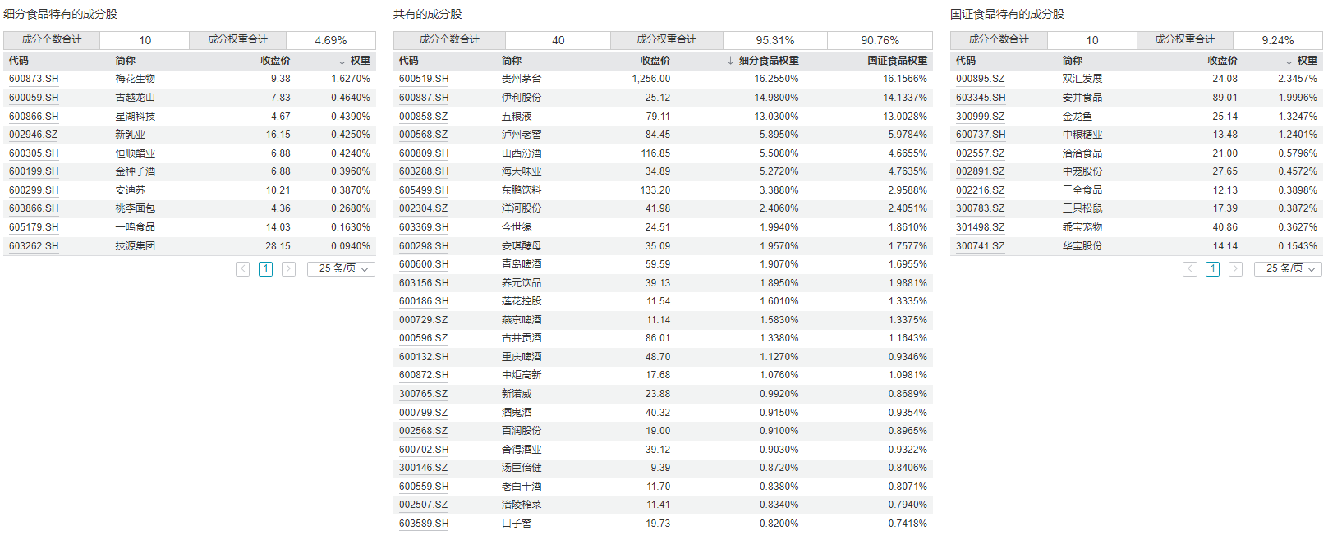Click weight value 16.2550%
This screenshot has height=535, width=1328.
pyautogui.click(x=777, y=79)
